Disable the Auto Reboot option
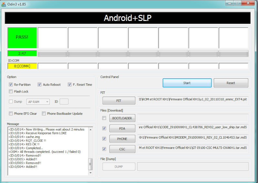This screenshot has height=183, width=258. (39, 84)
